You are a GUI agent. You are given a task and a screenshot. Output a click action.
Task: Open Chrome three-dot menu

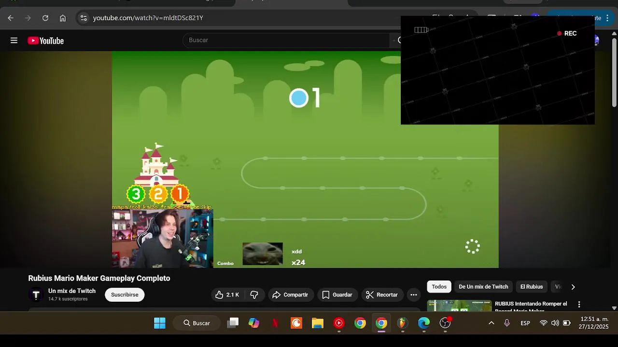[607, 18]
